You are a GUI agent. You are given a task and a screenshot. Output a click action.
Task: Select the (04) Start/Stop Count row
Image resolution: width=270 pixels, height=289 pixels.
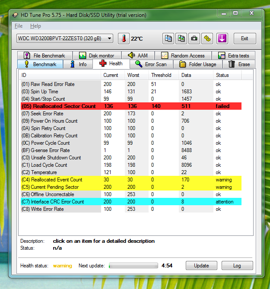131,99
